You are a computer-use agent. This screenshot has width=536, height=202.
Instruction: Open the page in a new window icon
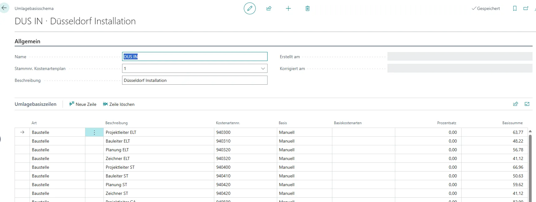[x=526, y=8]
